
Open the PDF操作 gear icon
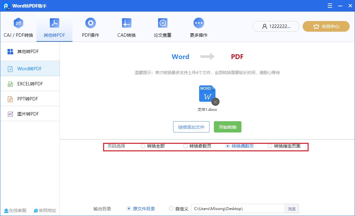coord(91,23)
